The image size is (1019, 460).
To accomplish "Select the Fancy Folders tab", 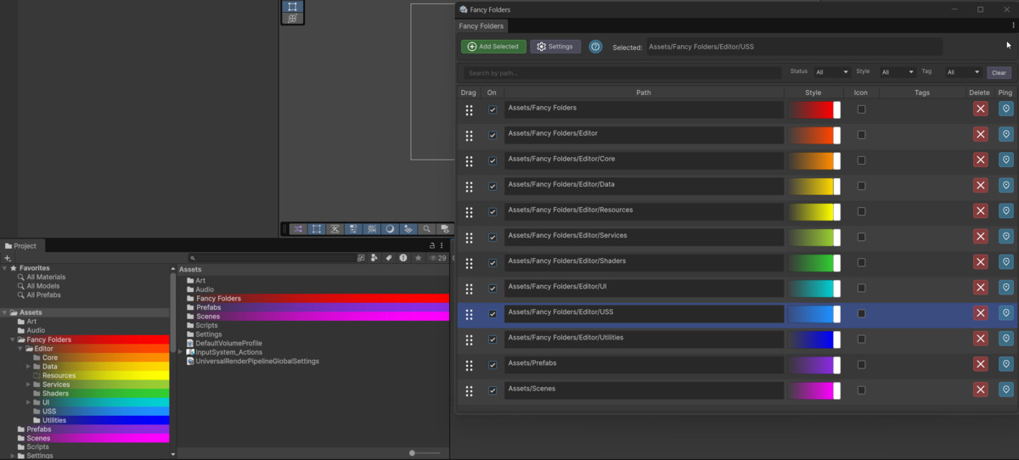I will click(481, 26).
